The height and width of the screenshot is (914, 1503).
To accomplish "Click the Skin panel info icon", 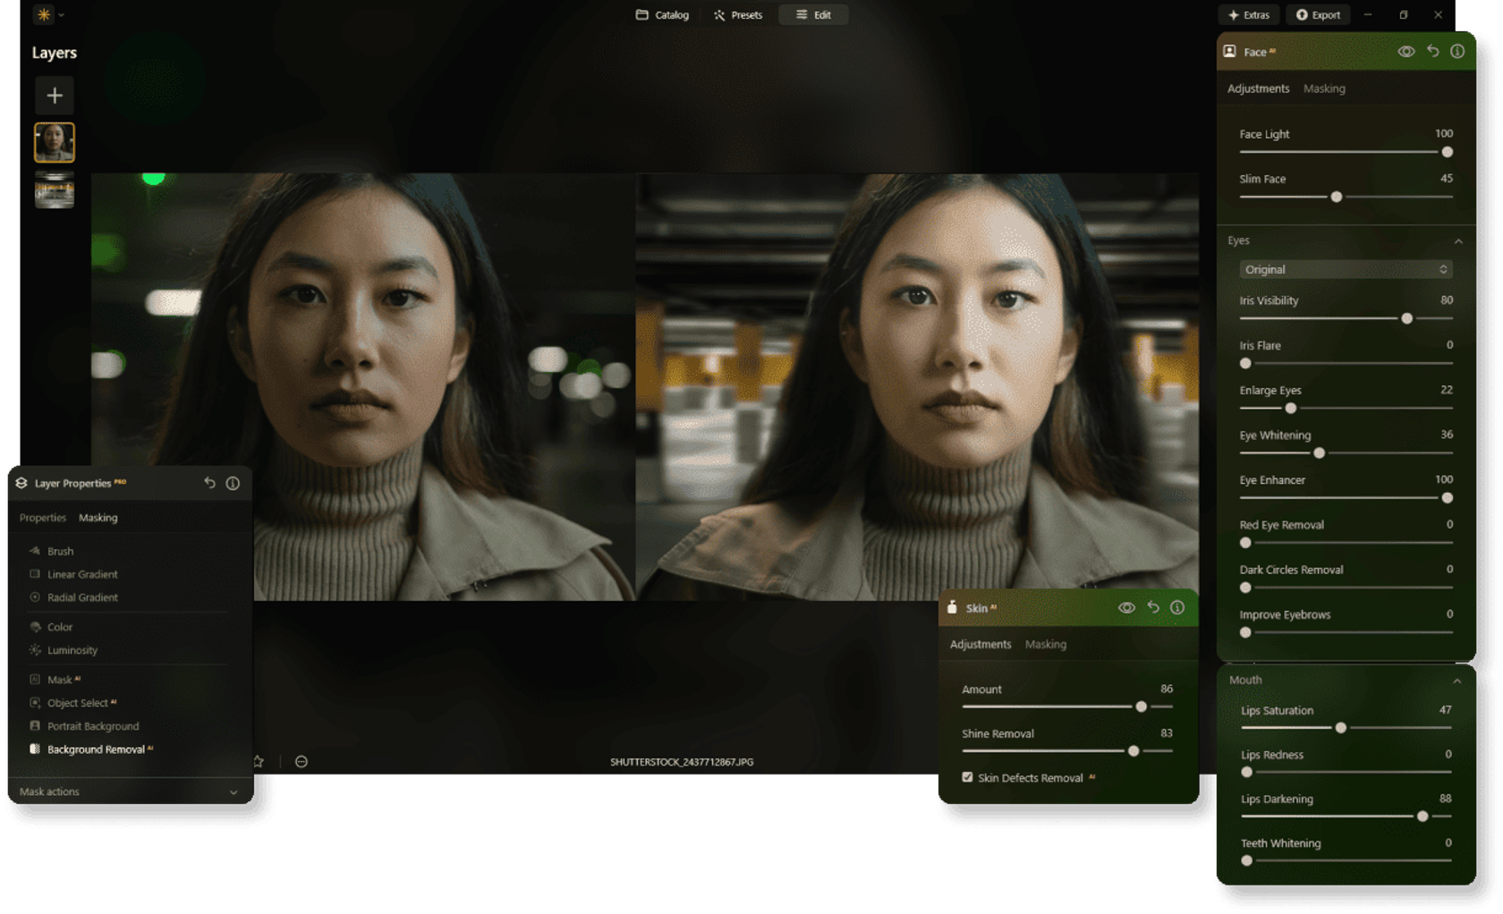I will pos(1177,608).
